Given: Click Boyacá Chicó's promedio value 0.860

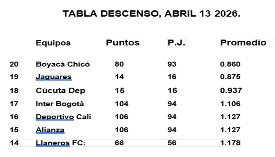Looking at the screenshot, I should 230,64.
